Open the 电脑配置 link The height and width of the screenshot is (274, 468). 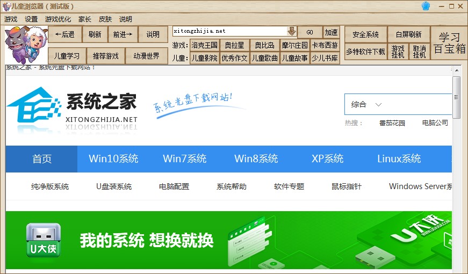coord(174,186)
